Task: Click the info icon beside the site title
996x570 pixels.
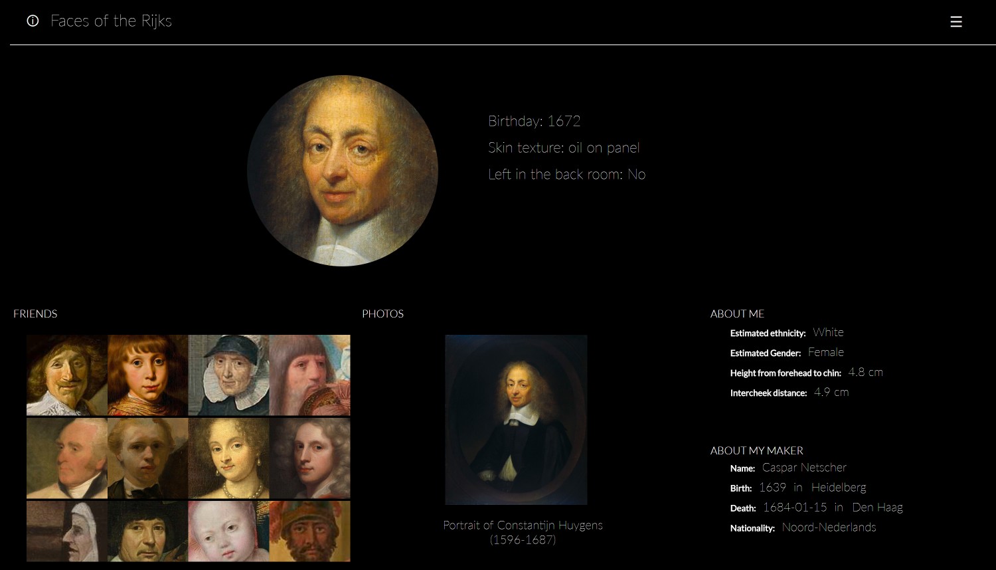Action: point(33,21)
